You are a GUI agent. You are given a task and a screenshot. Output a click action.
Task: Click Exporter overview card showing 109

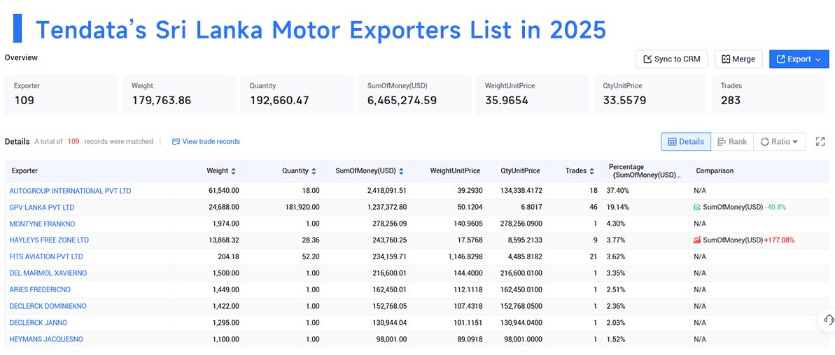click(61, 94)
